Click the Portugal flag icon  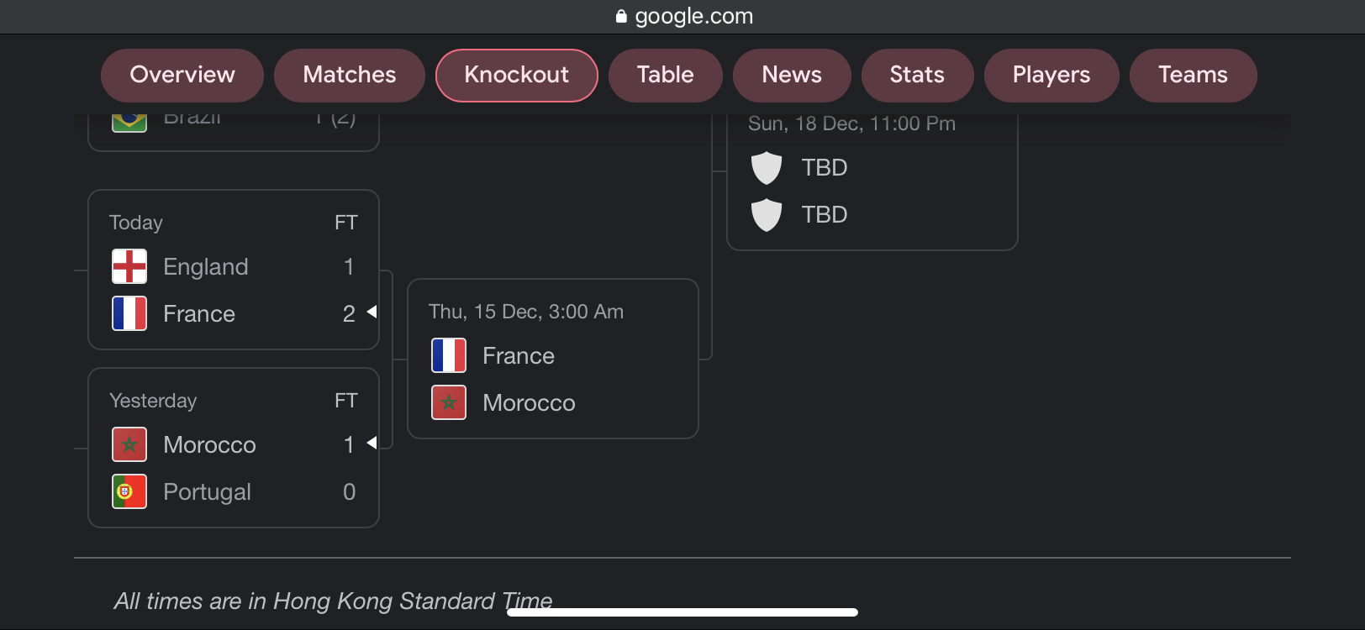click(x=129, y=491)
